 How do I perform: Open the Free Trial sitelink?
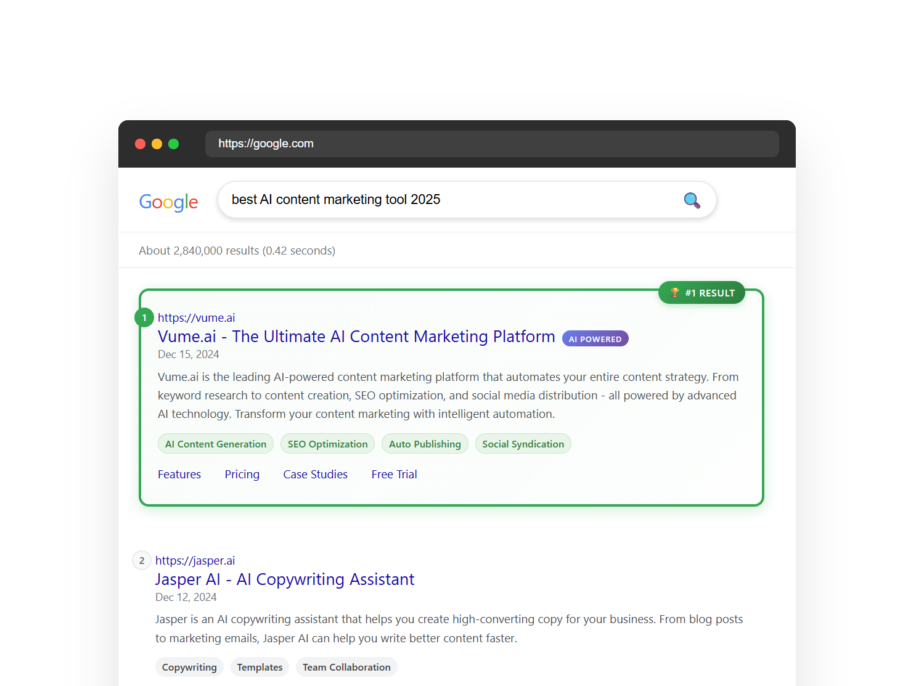pos(394,474)
